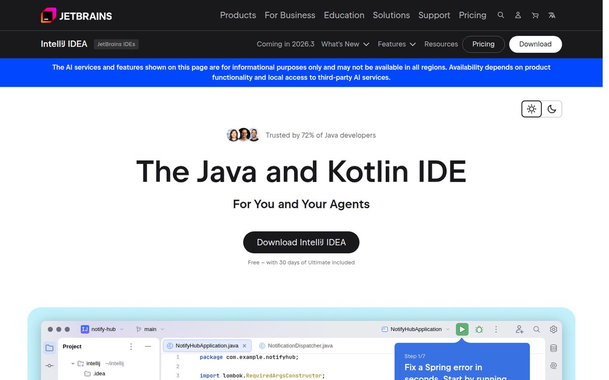Open the site search magnifier icon
The image size is (609, 380).
coord(501,15)
